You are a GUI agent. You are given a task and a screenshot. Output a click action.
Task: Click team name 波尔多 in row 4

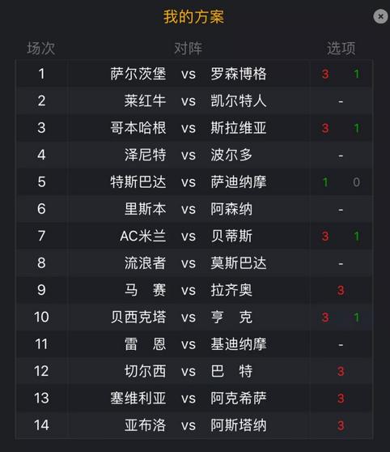231,155
